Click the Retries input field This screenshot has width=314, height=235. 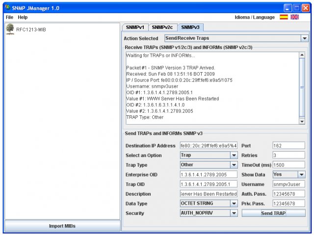coord(289,155)
